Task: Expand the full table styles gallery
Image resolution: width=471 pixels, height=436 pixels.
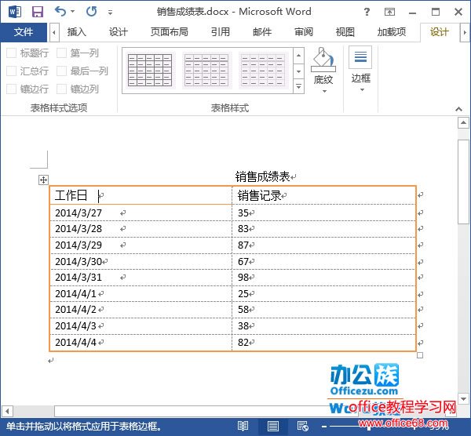Action: point(298,87)
